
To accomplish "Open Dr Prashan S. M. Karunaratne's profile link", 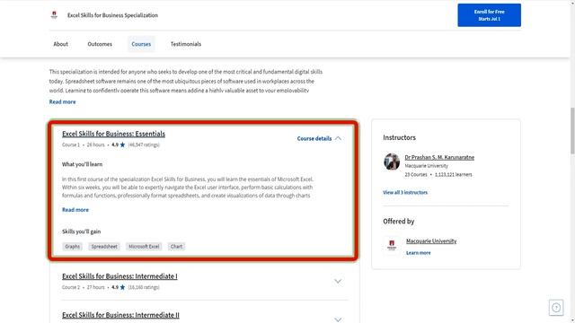I will coord(439,157).
